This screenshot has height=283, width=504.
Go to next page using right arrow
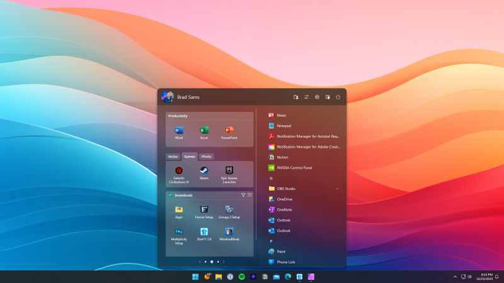(224, 261)
